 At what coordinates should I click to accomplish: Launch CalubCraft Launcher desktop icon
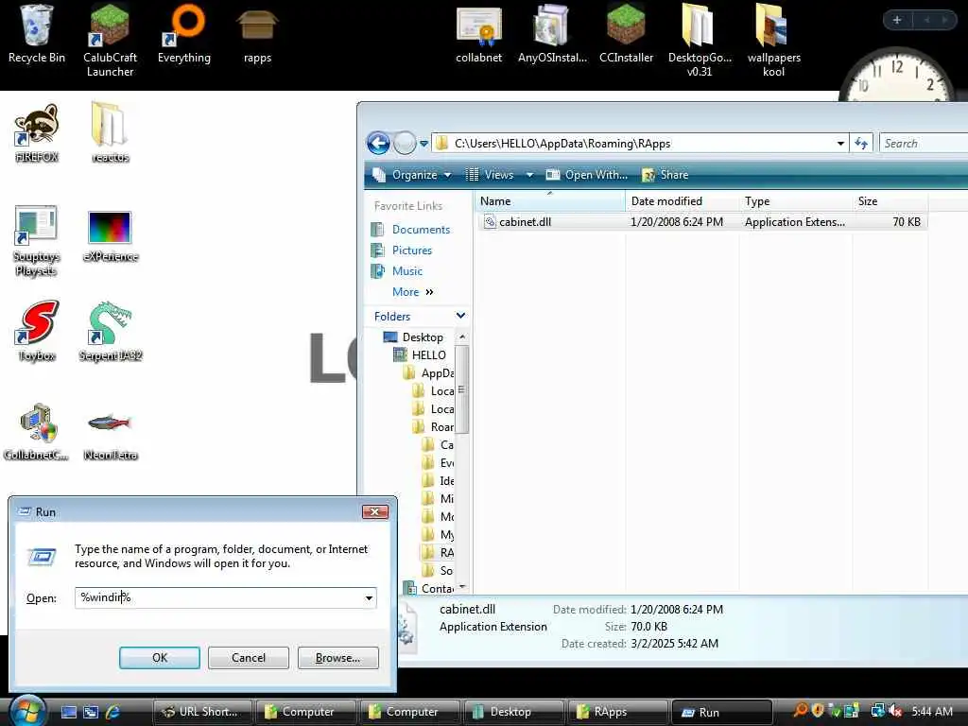110,41
